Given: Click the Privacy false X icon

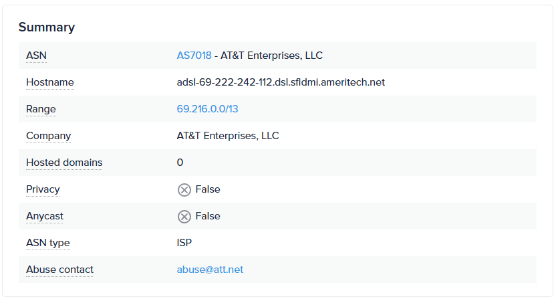Looking at the screenshot, I should (184, 190).
